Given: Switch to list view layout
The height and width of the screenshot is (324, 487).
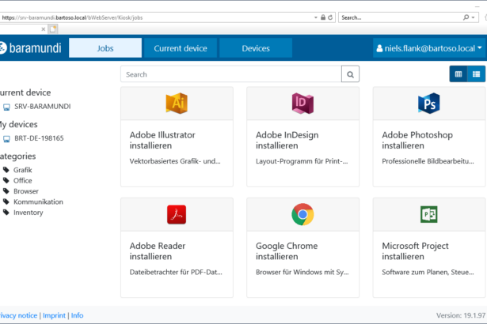Looking at the screenshot, I should pos(476,73).
